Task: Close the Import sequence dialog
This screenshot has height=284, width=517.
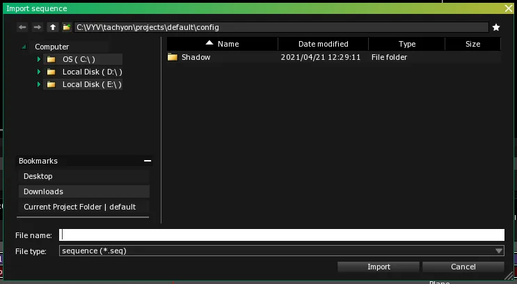Action: pos(509,8)
